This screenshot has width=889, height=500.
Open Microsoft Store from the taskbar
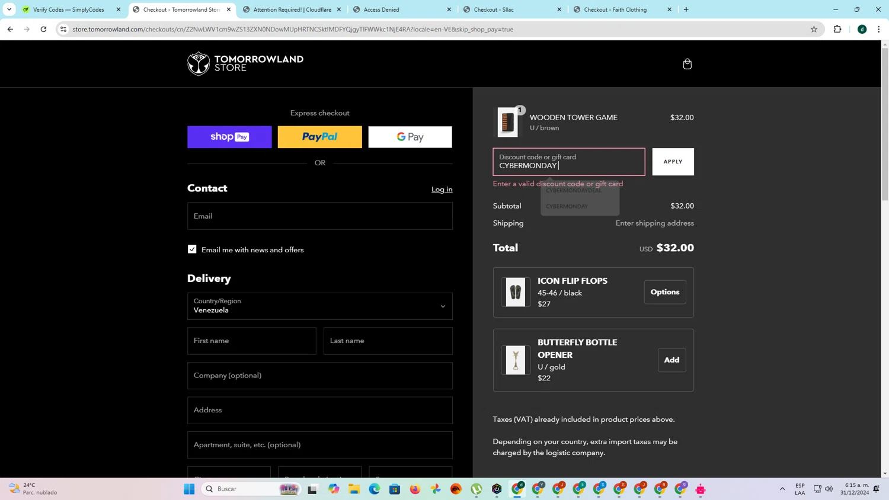click(395, 489)
